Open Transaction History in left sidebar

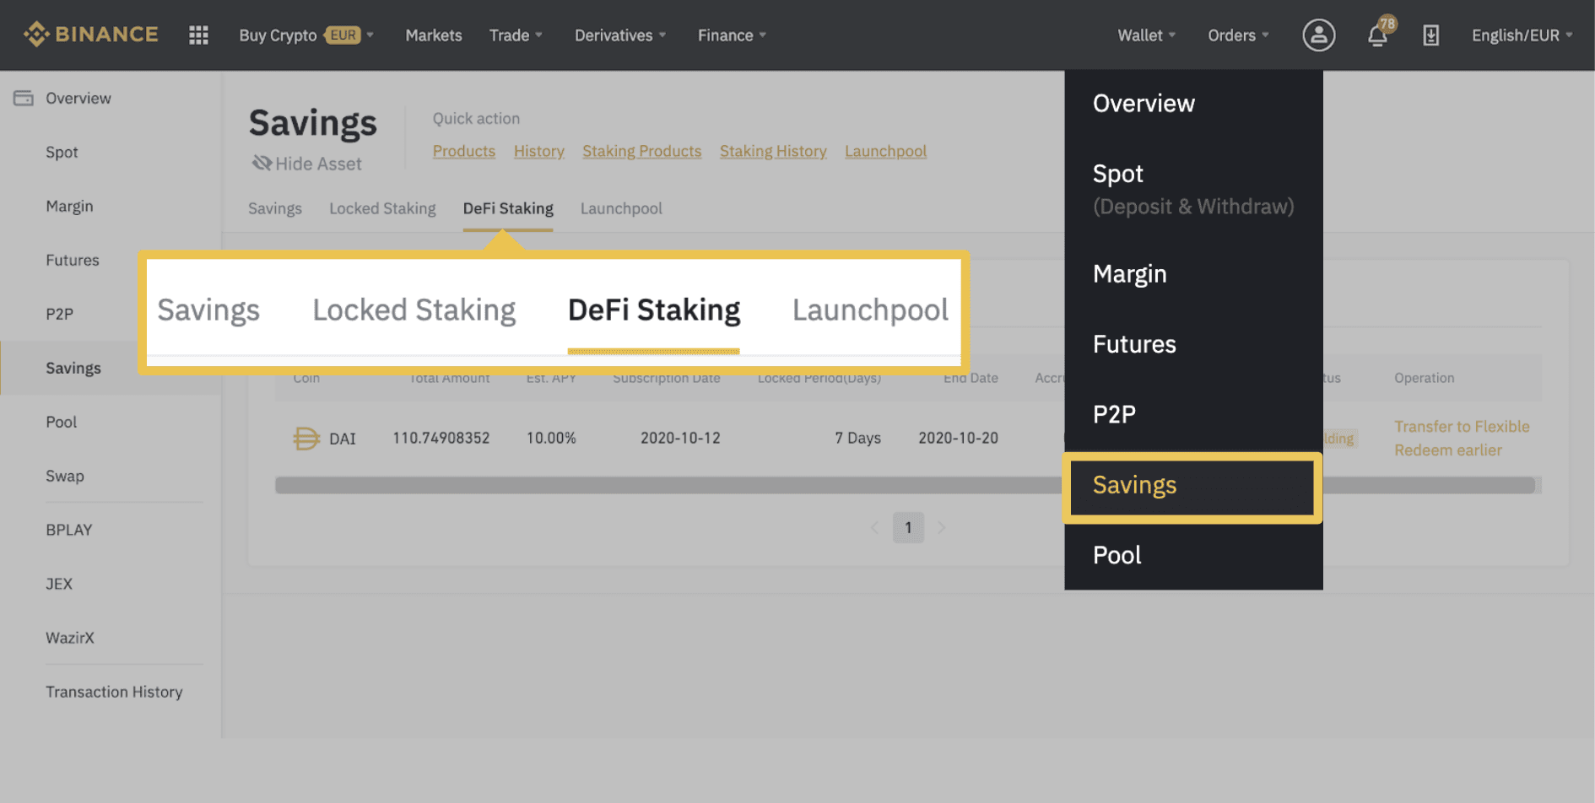tap(114, 692)
